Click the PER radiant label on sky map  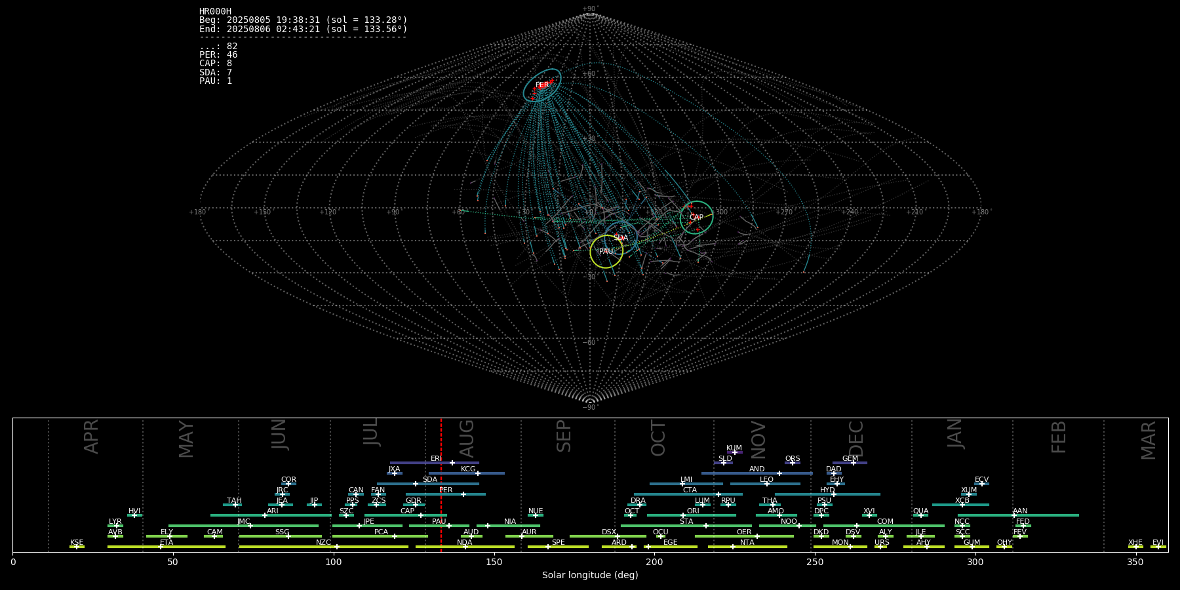[x=542, y=85]
